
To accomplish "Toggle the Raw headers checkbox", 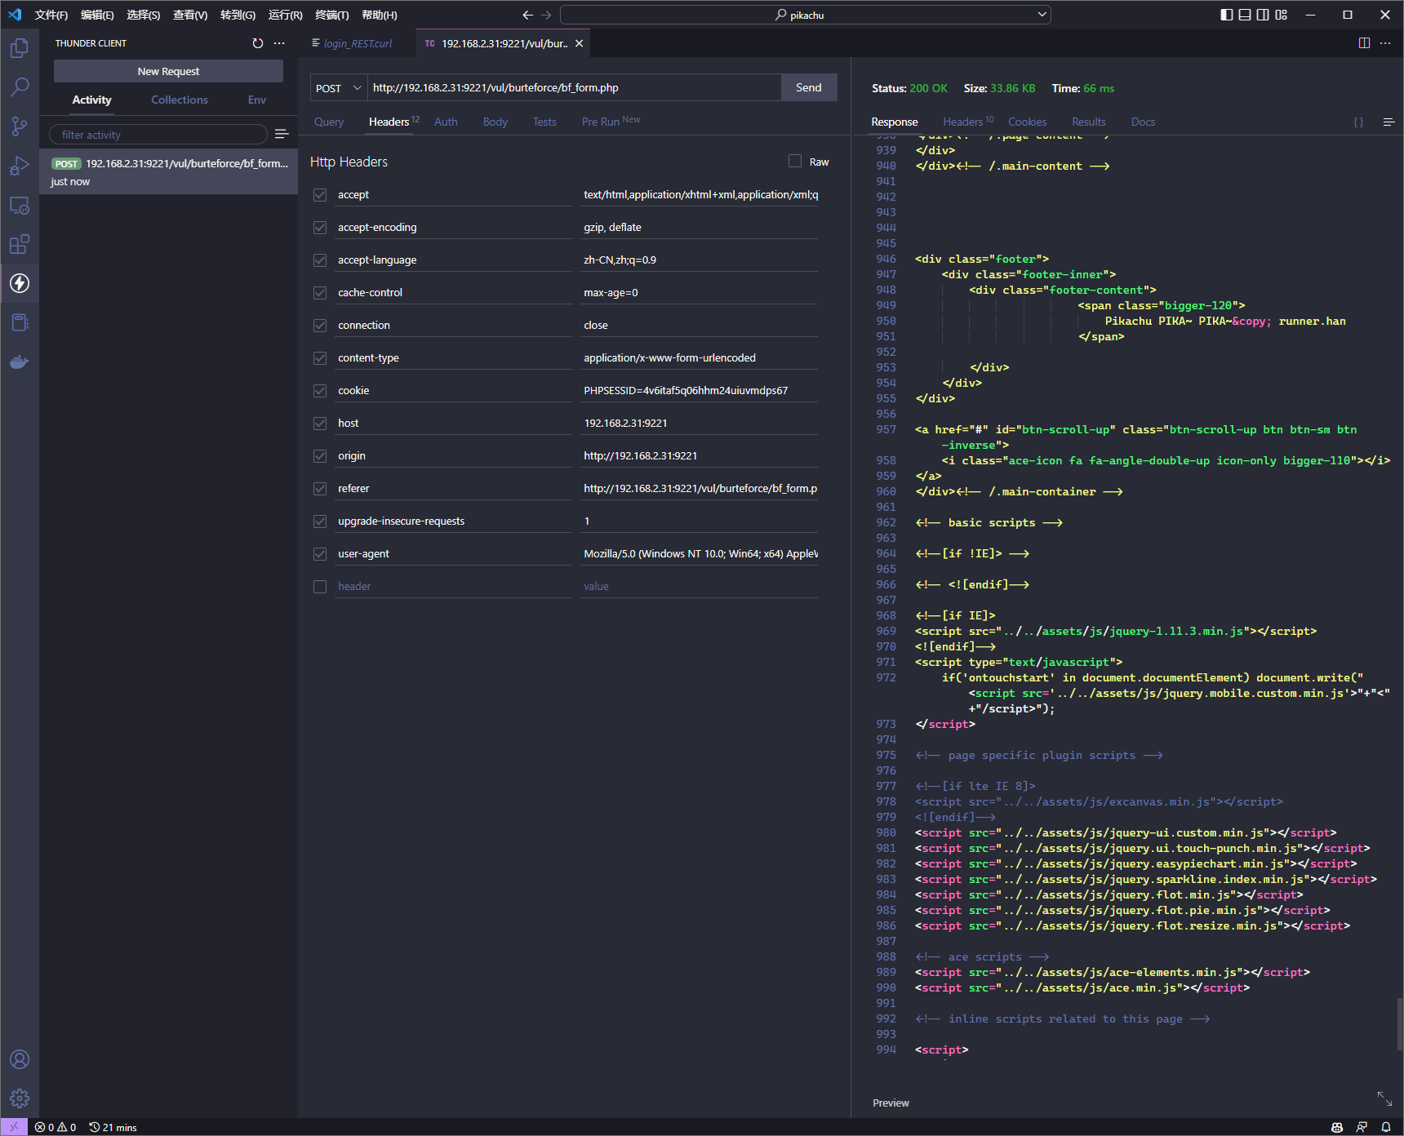I will click(795, 161).
